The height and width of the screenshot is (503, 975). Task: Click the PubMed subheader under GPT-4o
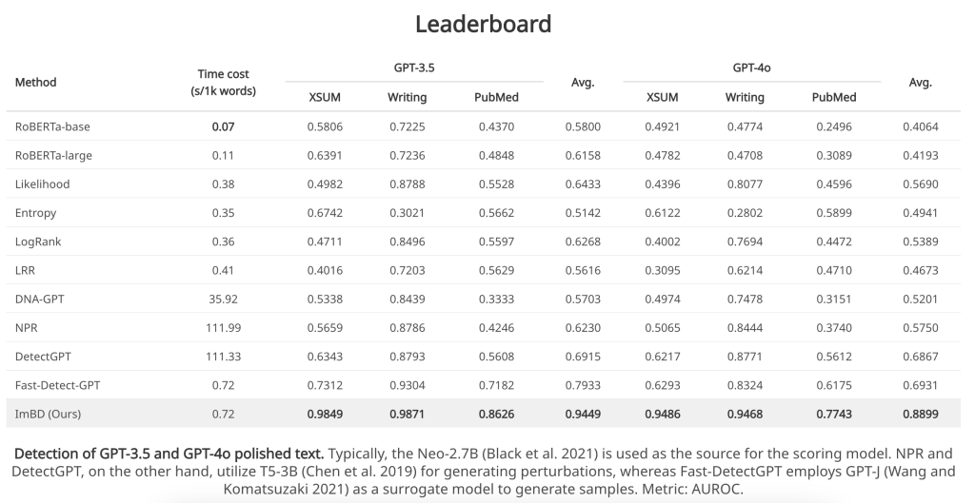834,98
